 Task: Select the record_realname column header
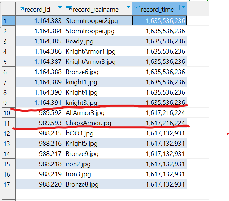(98, 9)
